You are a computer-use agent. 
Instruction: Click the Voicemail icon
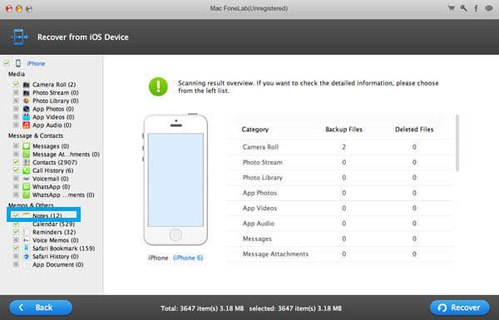[x=26, y=179]
